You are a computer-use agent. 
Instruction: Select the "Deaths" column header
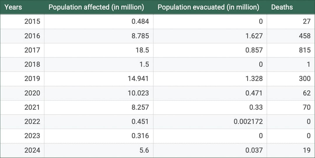point(282,7)
